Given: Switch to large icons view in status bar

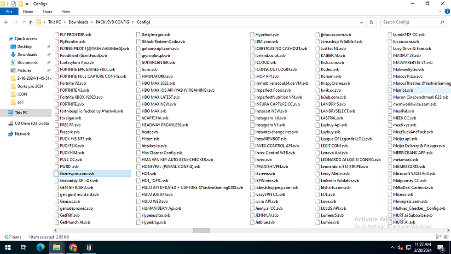Looking at the screenshot, I should click(446, 237).
